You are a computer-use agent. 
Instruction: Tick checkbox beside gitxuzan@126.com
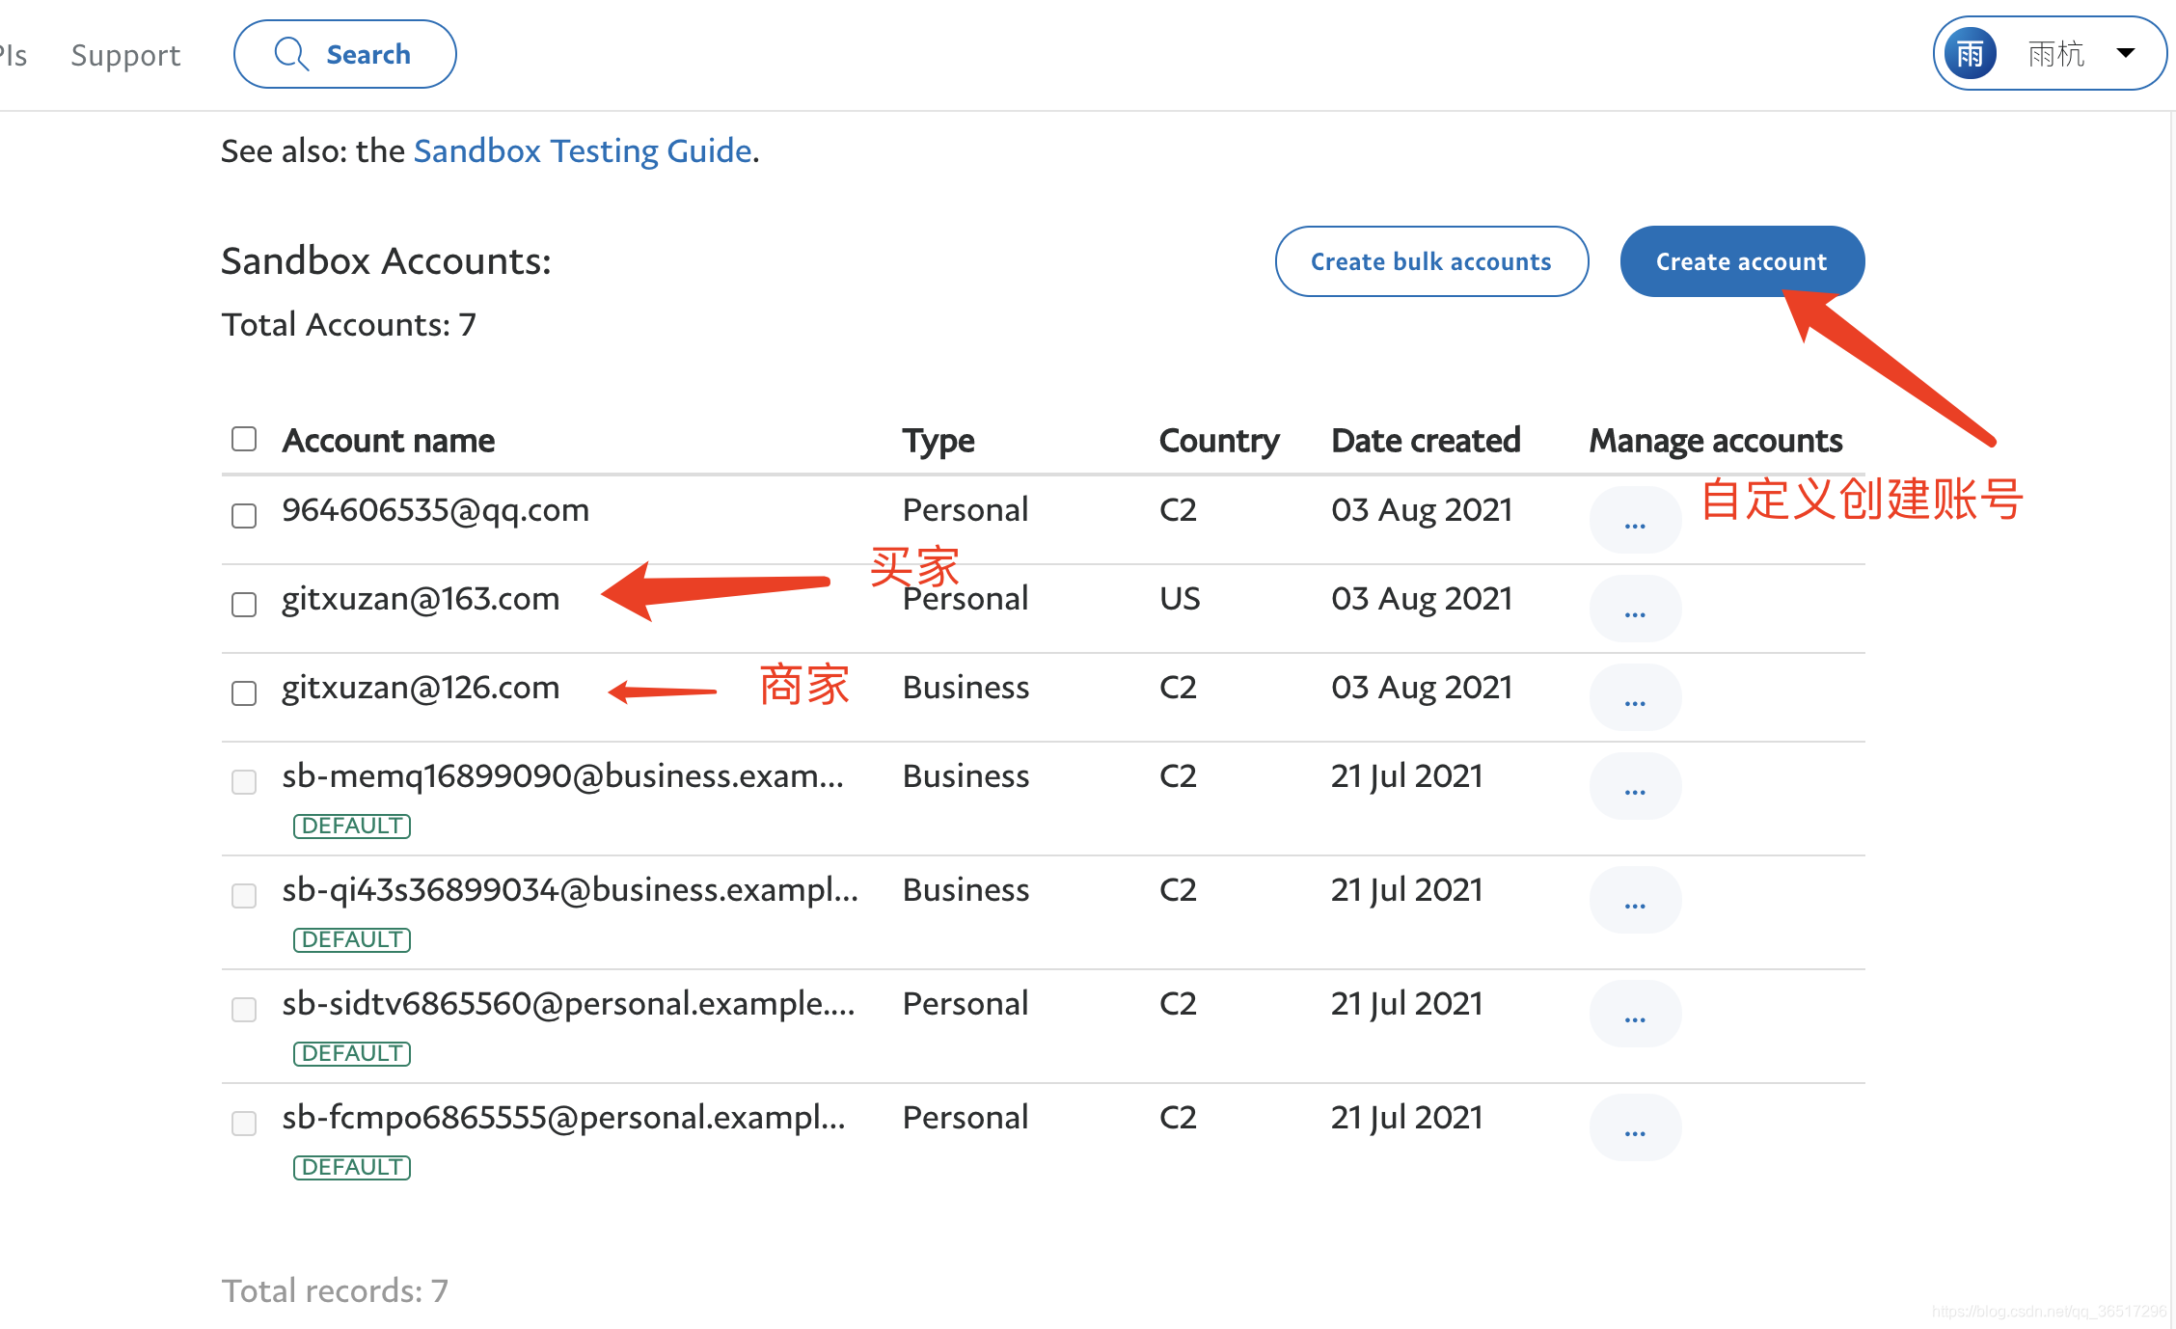click(244, 693)
